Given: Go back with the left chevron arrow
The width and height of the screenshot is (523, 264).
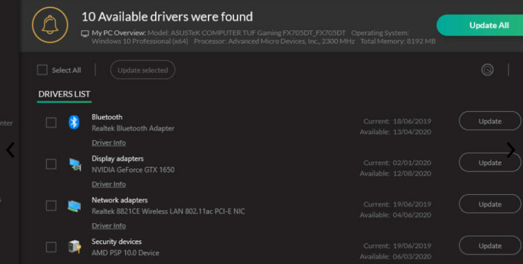Looking at the screenshot, I should point(10,150).
